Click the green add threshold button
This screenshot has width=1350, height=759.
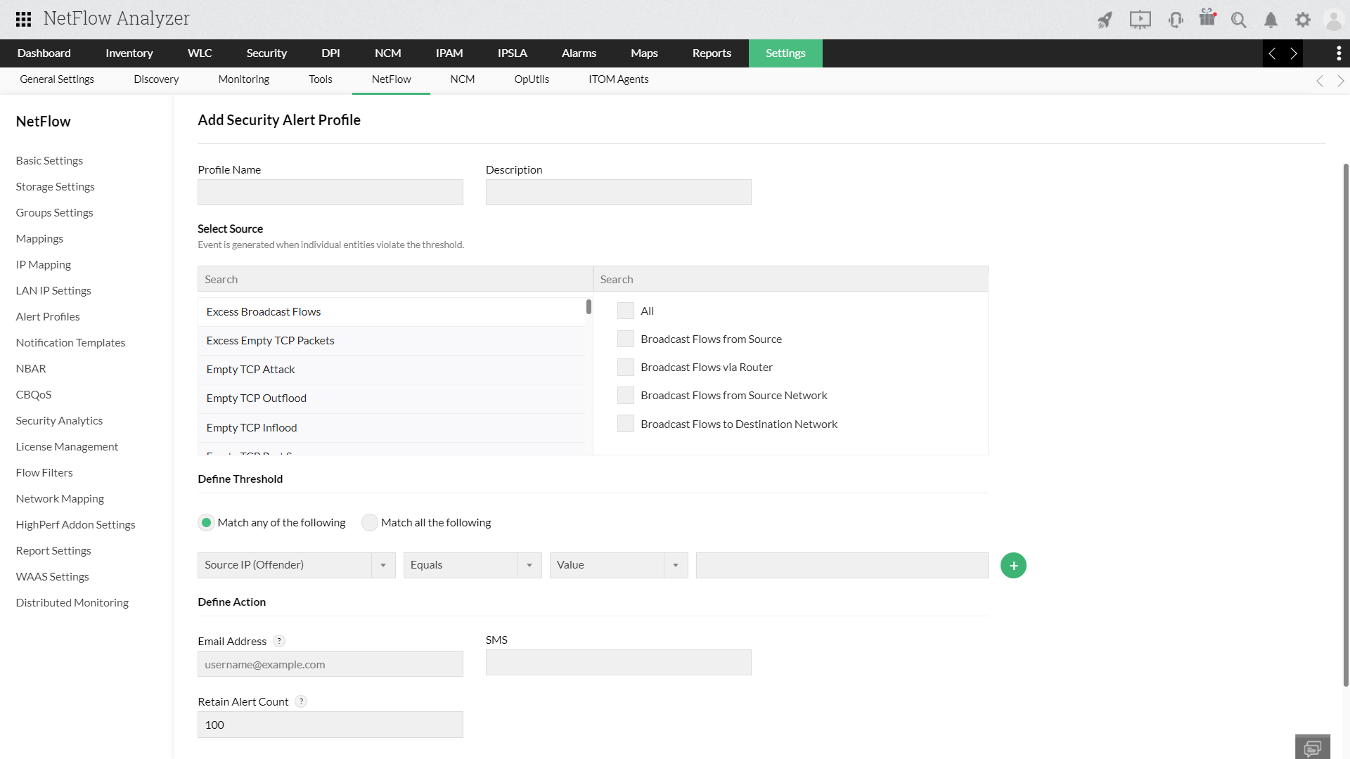[1013, 566]
